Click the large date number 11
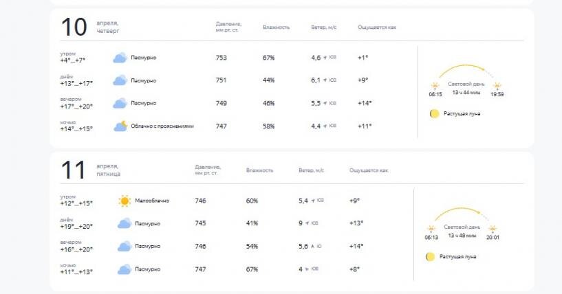The height and width of the screenshot is (294, 562). click(74, 170)
